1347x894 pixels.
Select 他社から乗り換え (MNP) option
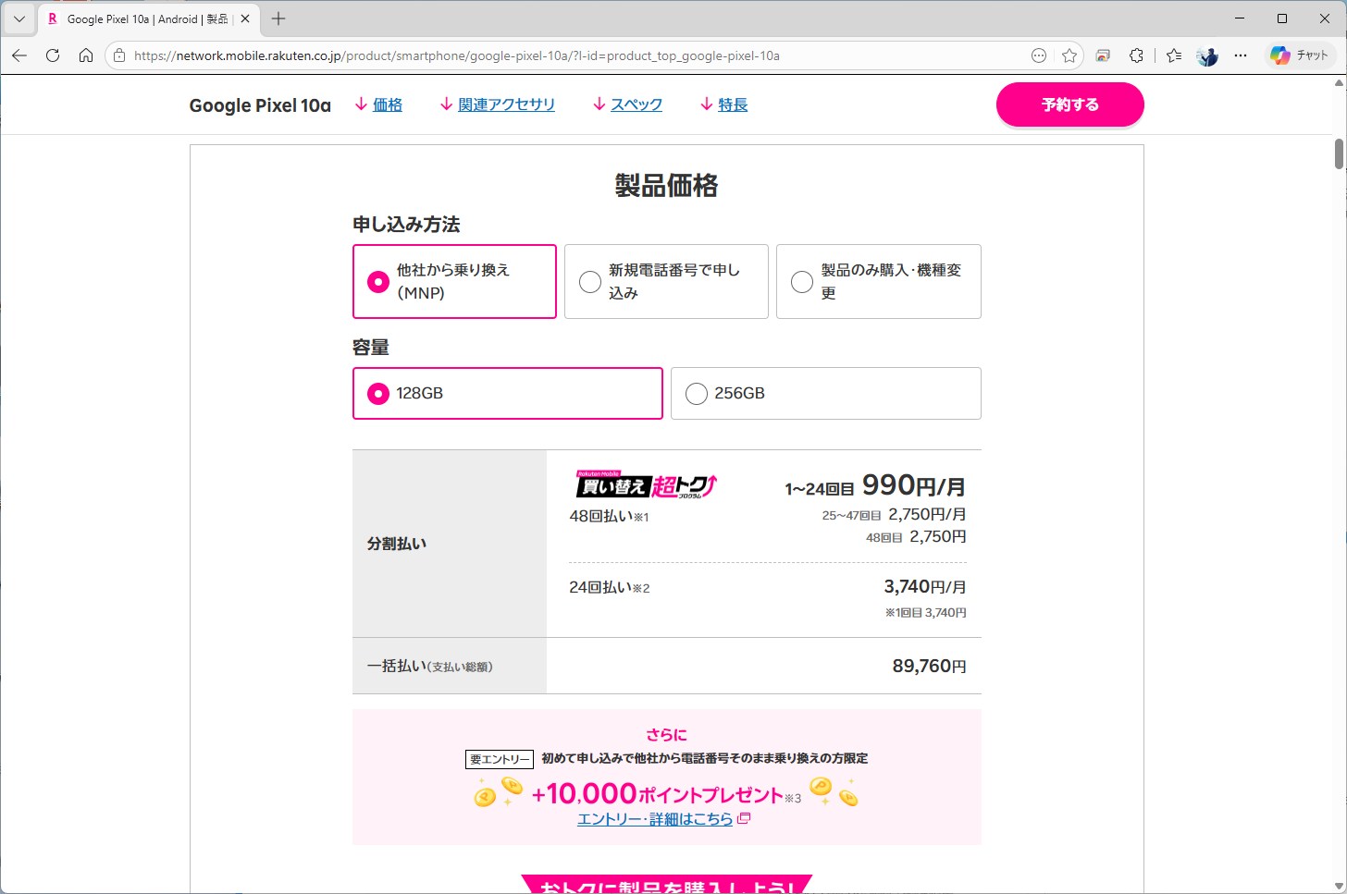[x=454, y=281]
